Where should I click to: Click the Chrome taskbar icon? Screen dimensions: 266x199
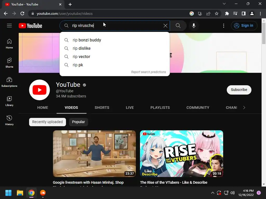(x=31, y=193)
